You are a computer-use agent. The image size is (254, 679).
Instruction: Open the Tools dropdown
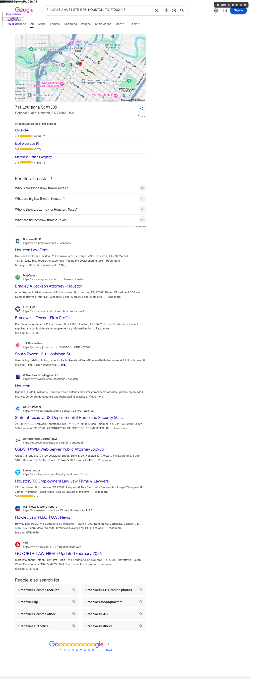[137, 24]
